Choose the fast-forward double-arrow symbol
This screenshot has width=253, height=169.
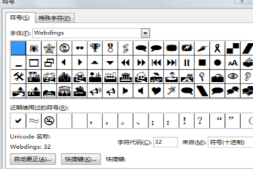pyautogui.click(x=141, y=63)
